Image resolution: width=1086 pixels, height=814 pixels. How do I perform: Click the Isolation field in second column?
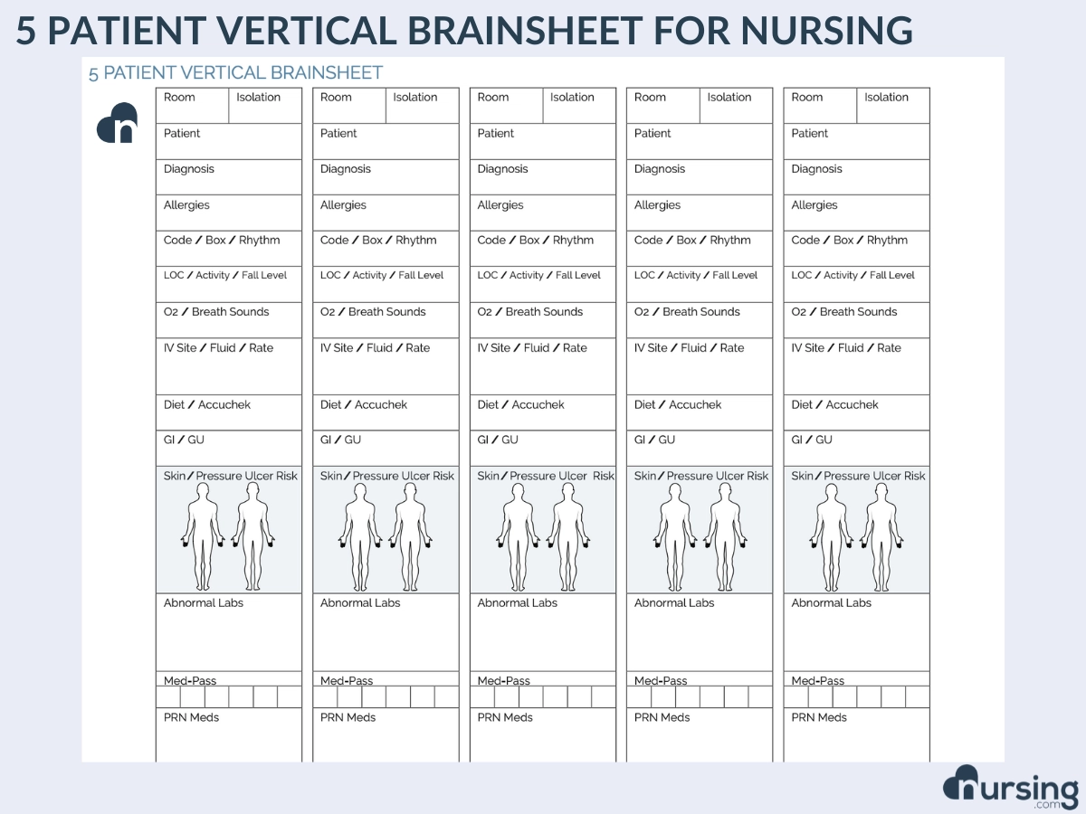[x=422, y=106]
